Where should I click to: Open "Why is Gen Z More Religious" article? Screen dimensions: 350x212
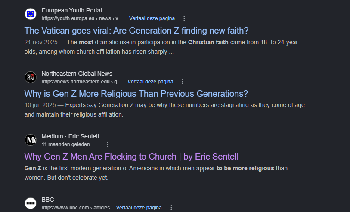click(136, 94)
